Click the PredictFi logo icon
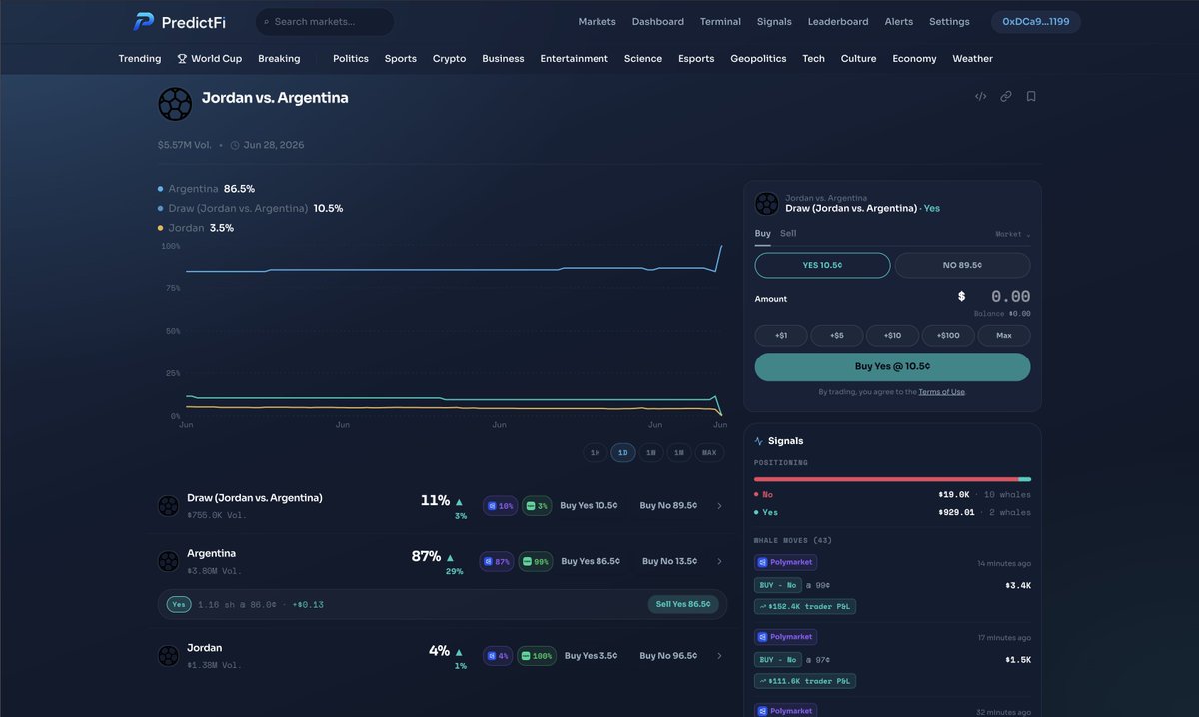1199x717 pixels. [144, 21]
